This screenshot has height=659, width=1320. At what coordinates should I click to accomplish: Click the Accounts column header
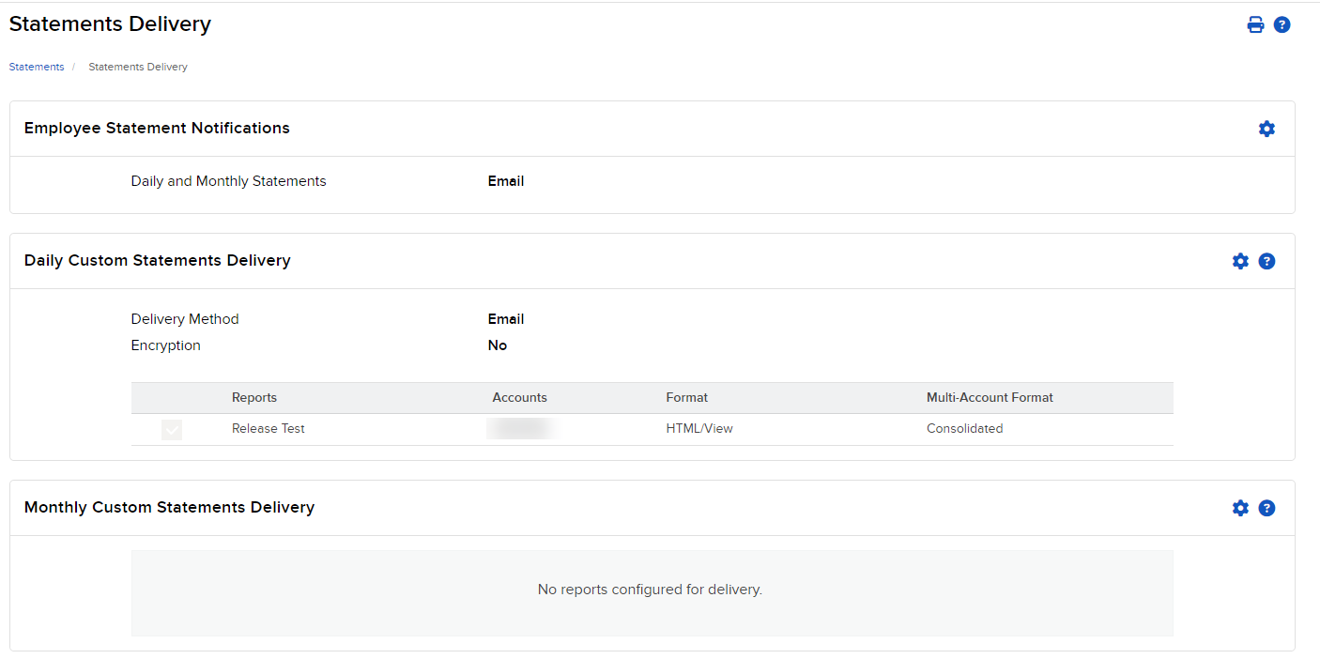click(519, 397)
